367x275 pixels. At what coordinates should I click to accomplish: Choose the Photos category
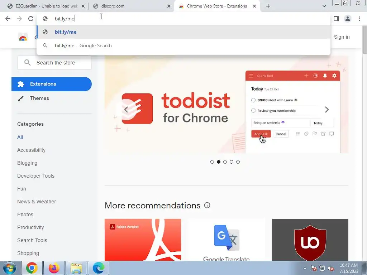click(x=25, y=214)
